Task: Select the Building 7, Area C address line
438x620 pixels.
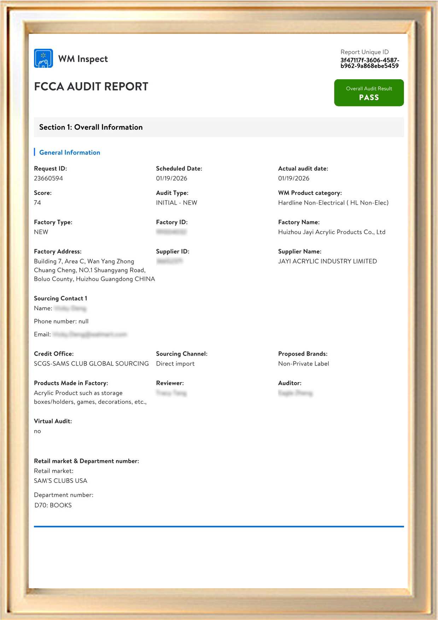Action: pyautogui.click(x=84, y=262)
